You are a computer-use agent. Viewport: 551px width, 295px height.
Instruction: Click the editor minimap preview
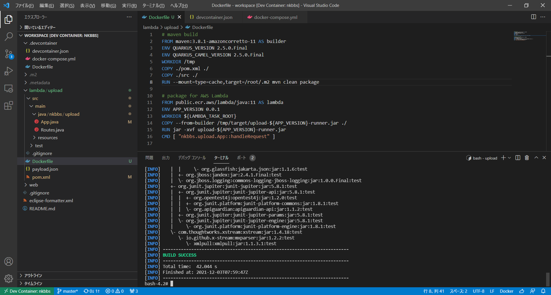[x=529, y=36]
